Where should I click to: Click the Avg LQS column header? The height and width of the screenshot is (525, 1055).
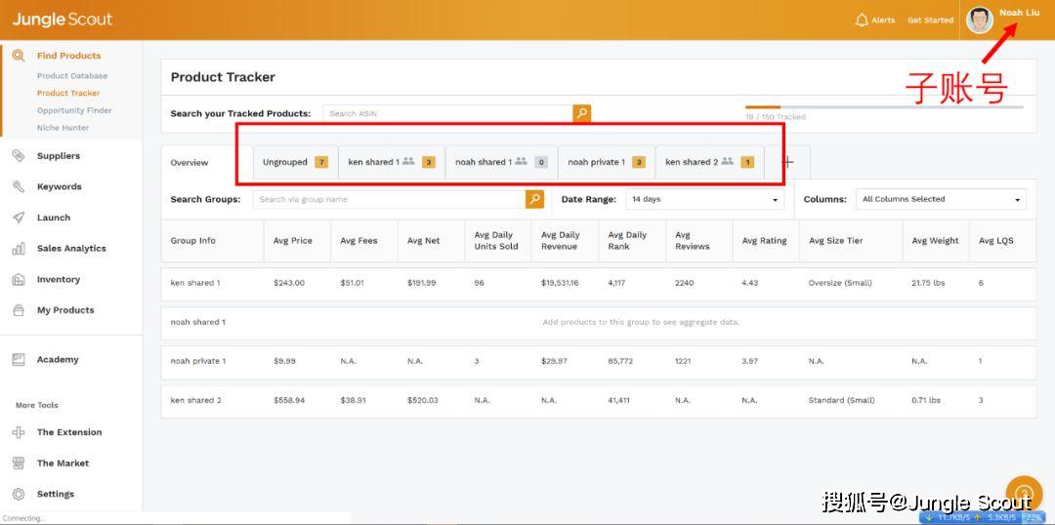click(x=995, y=241)
